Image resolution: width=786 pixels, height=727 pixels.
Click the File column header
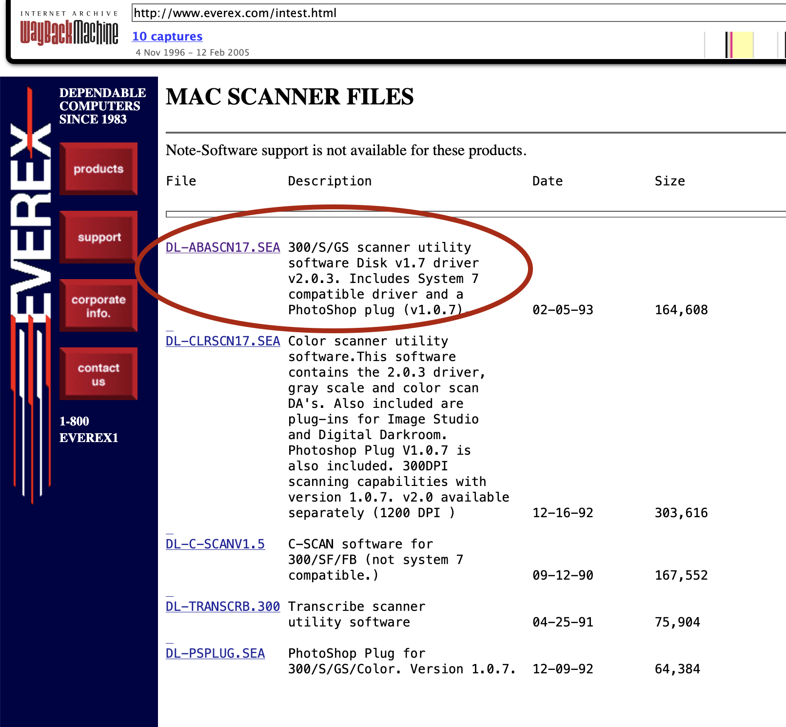click(x=181, y=181)
